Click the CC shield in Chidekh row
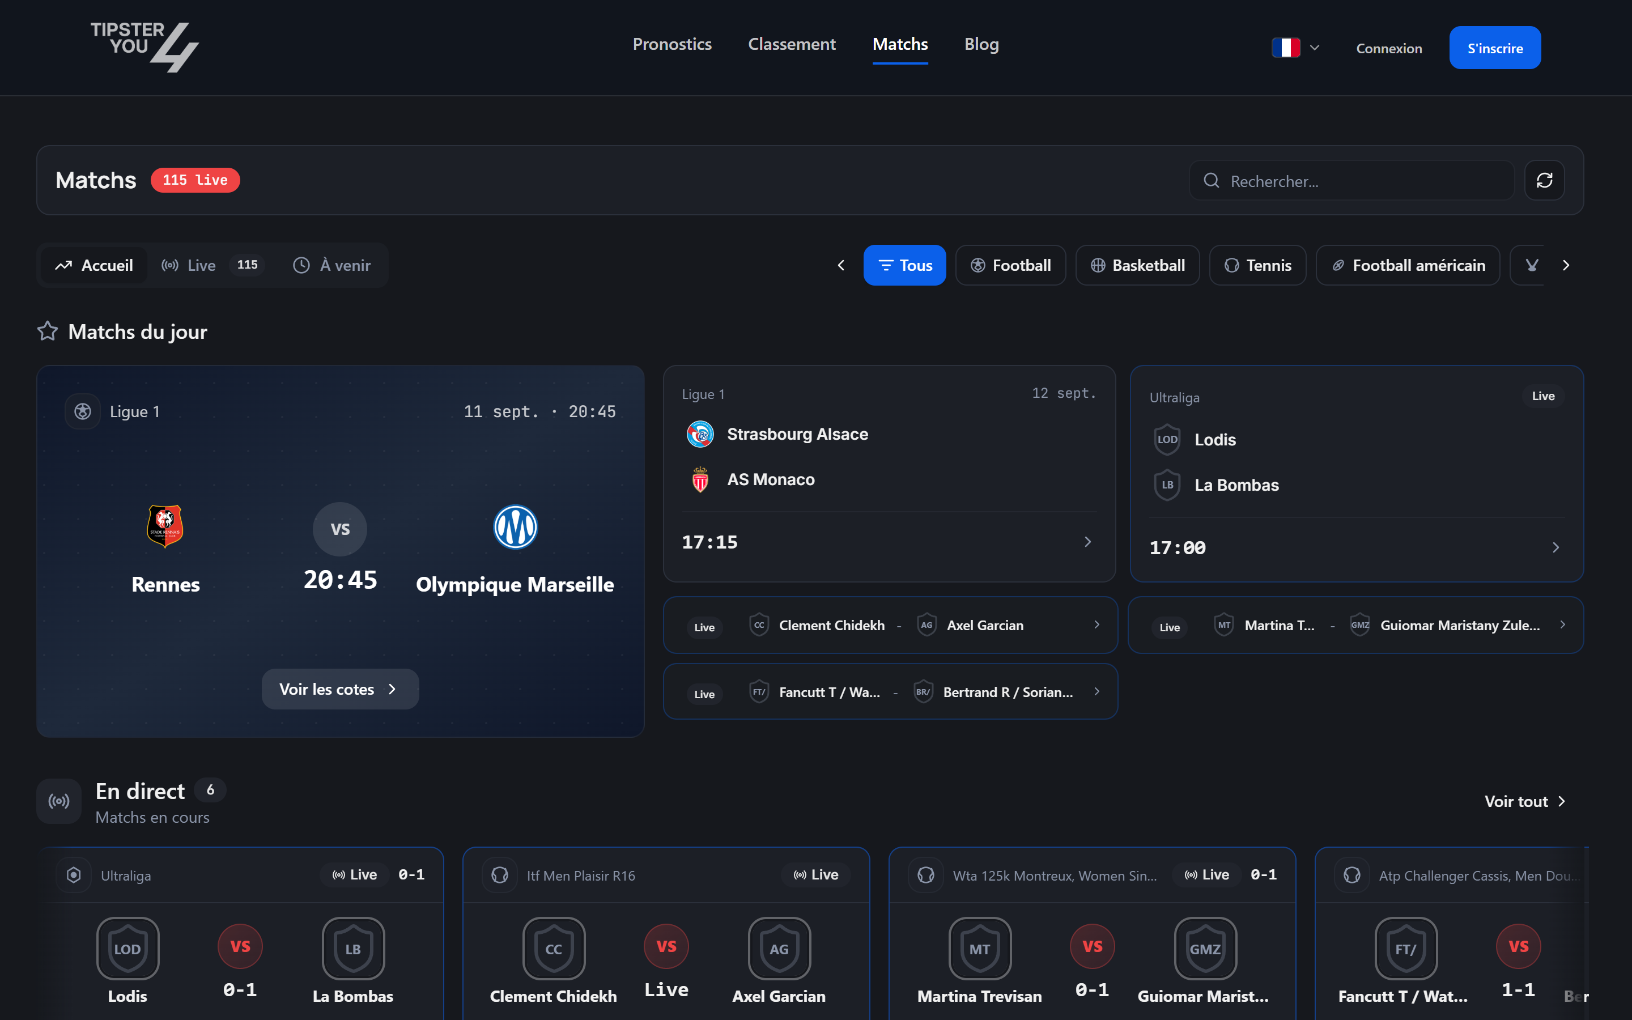1632x1020 pixels. pyautogui.click(x=759, y=624)
